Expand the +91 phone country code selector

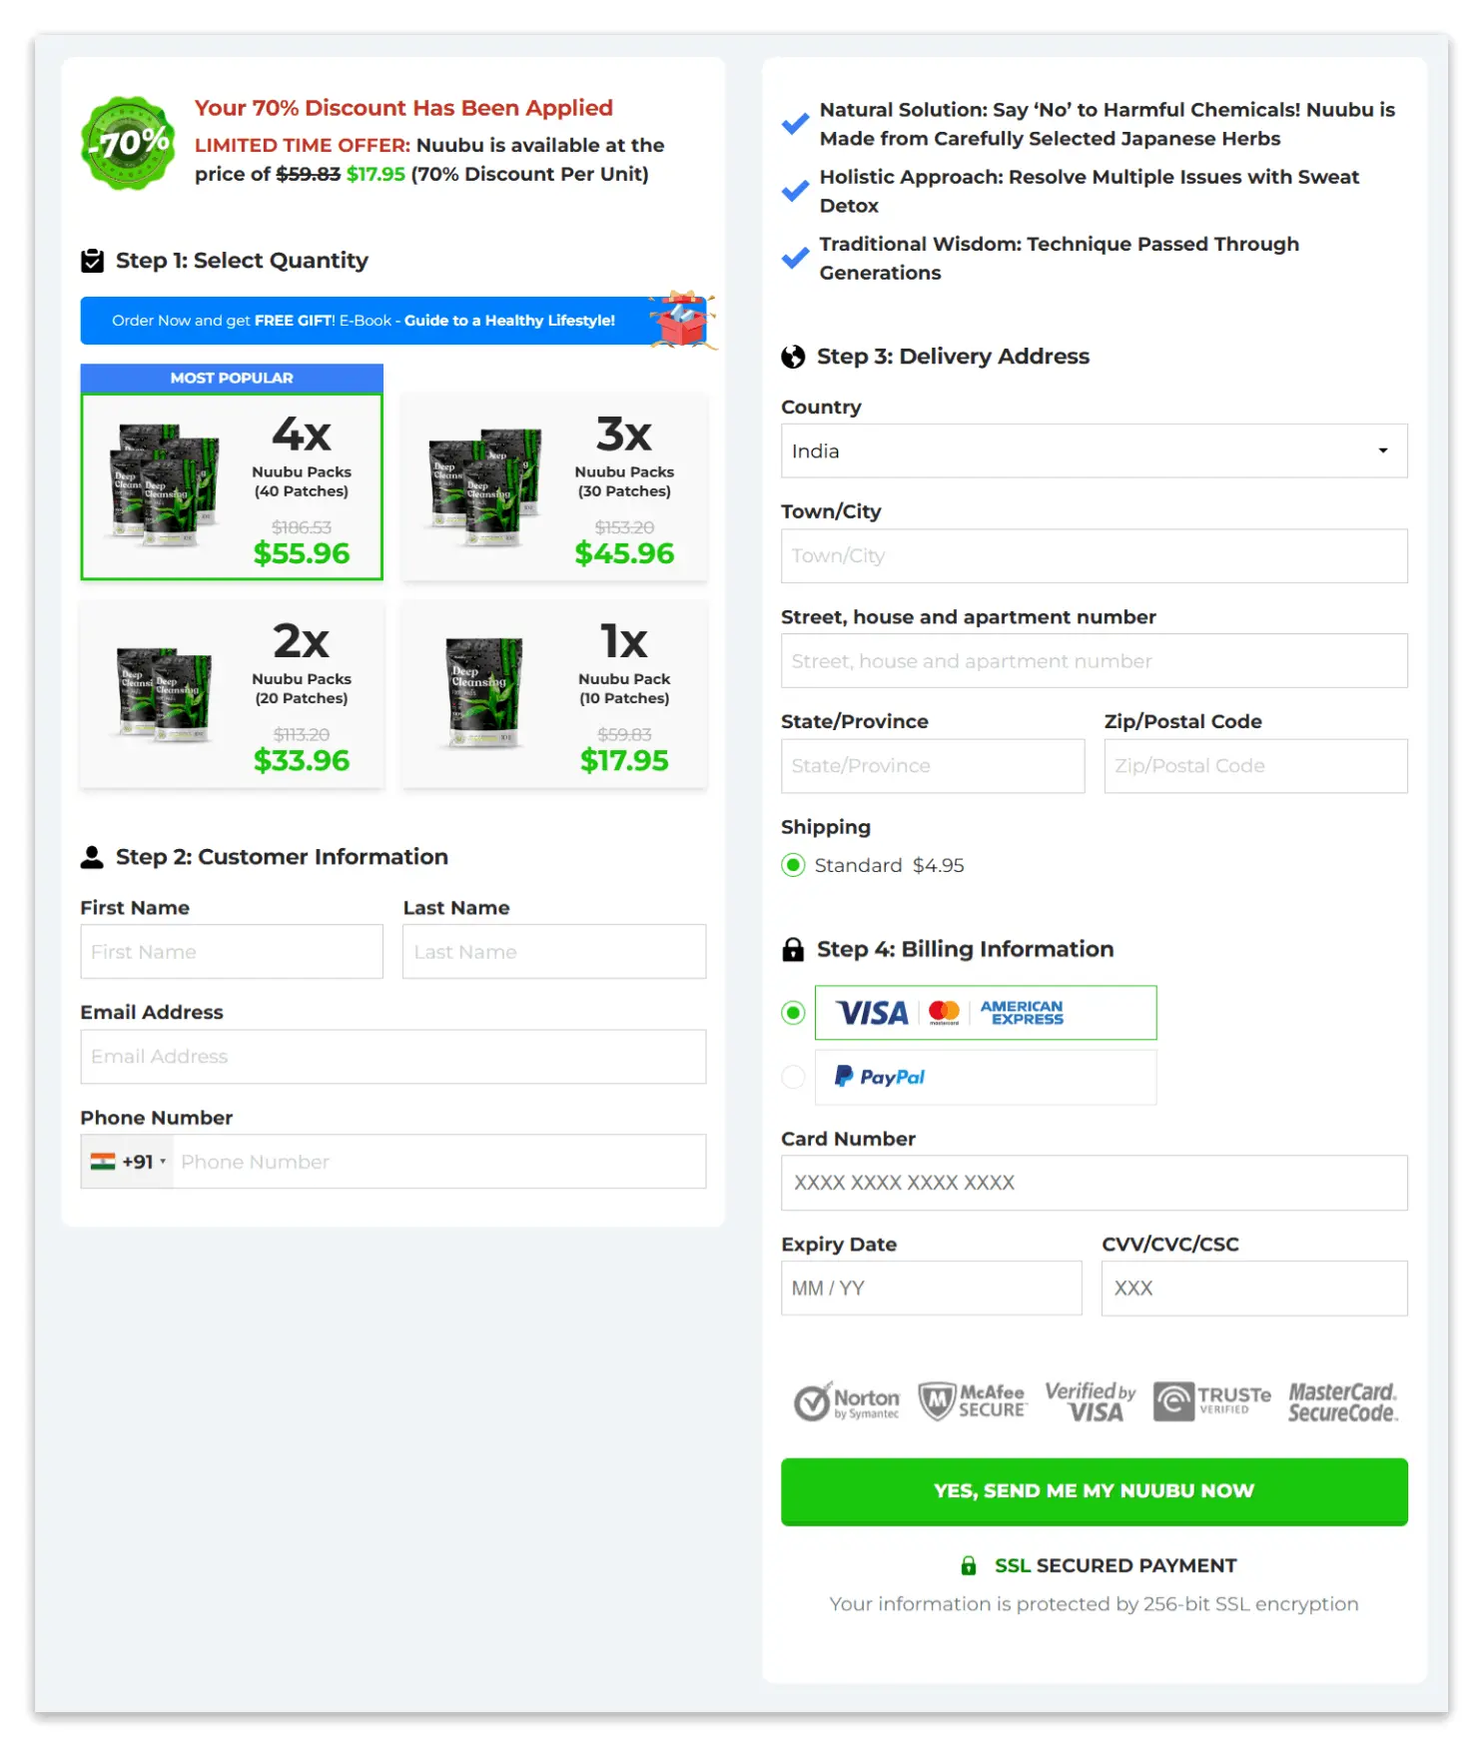click(128, 1162)
